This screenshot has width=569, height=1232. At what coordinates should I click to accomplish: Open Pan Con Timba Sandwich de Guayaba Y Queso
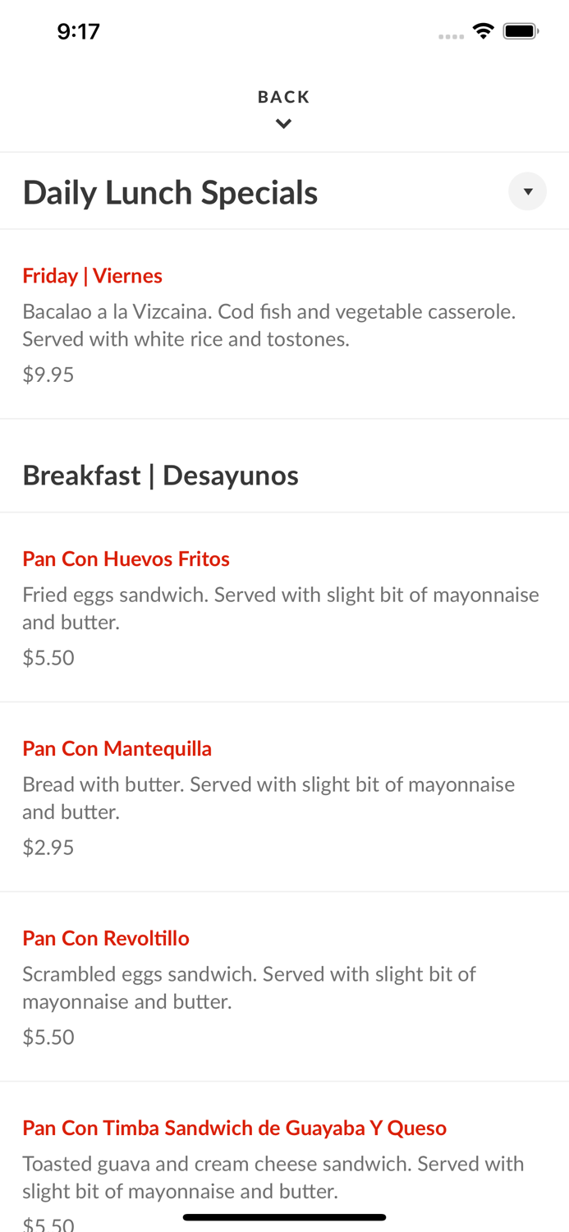point(235,1127)
